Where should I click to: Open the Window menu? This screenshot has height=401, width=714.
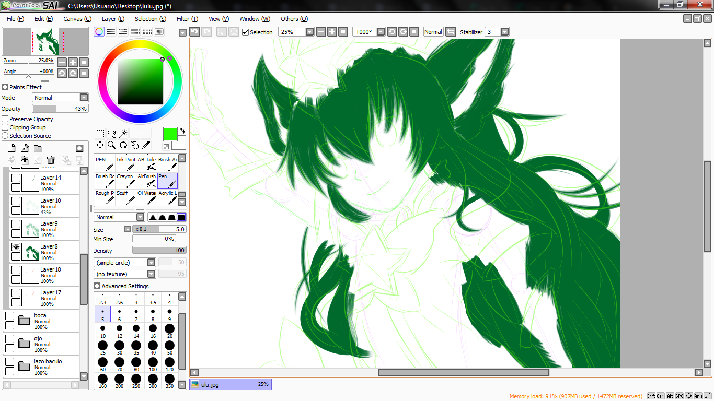point(255,19)
